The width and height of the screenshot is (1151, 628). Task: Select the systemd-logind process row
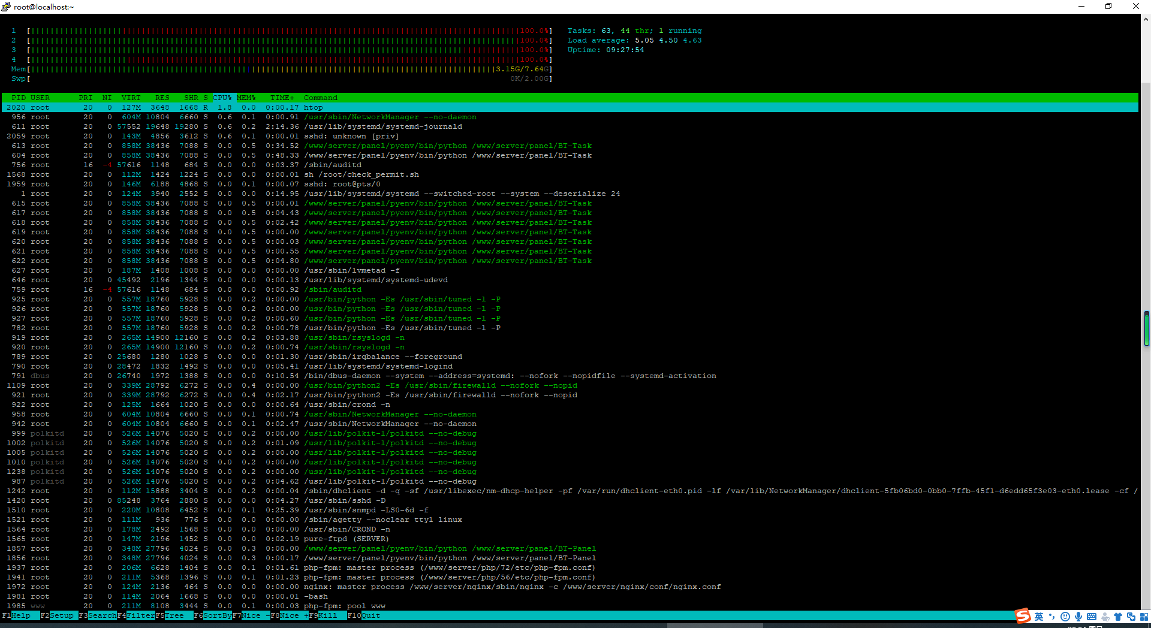(570, 366)
